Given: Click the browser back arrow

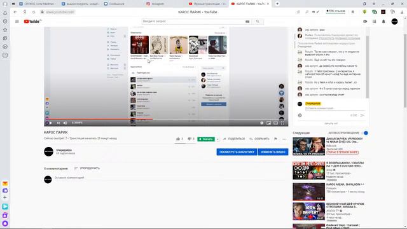Looking at the screenshot, I should point(15,12).
